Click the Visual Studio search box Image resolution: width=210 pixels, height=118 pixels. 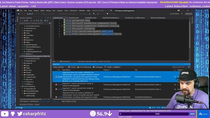(x=102, y=10)
